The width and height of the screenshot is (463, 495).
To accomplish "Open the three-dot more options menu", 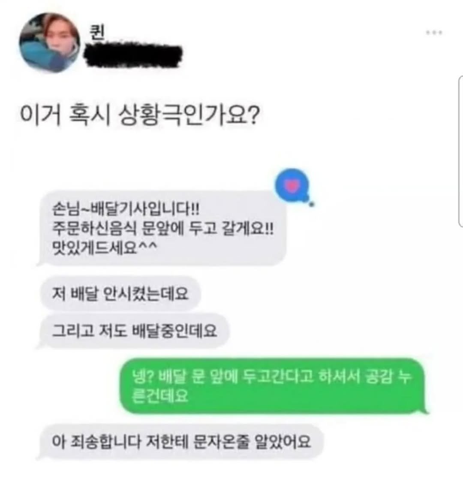I will [x=434, y=32].
